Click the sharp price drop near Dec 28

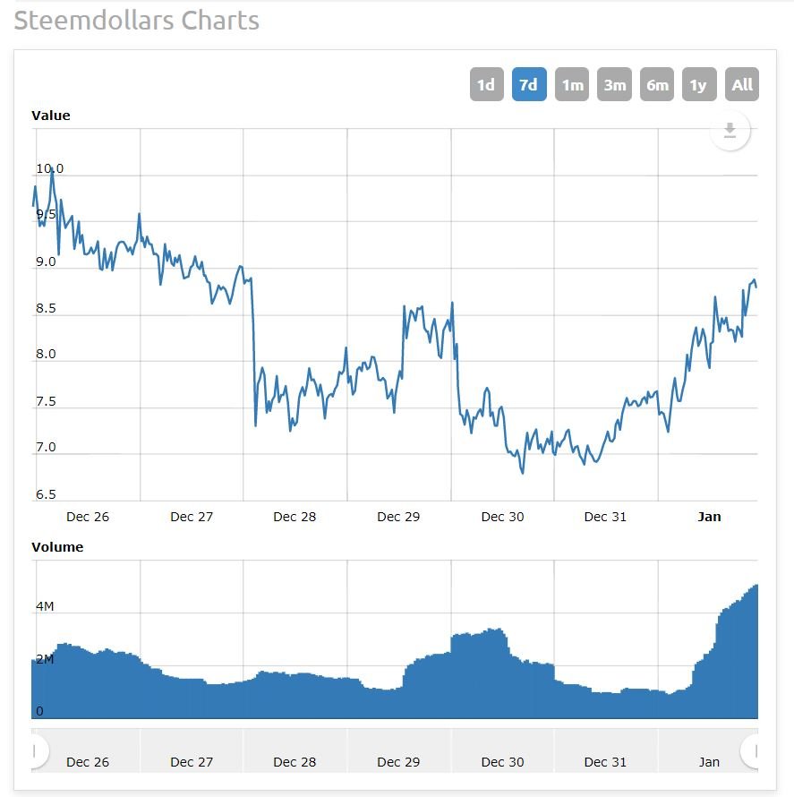pyautogui.click(x=253, y=351)
